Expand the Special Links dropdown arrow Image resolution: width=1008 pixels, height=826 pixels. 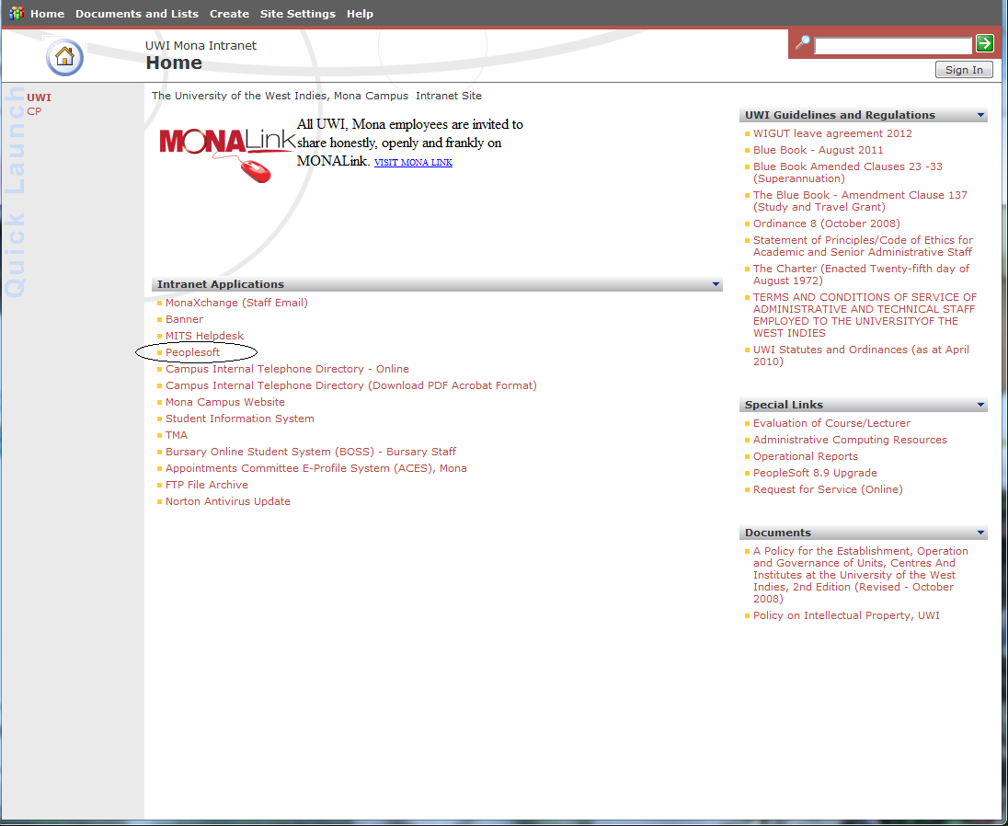click(980, 405)
